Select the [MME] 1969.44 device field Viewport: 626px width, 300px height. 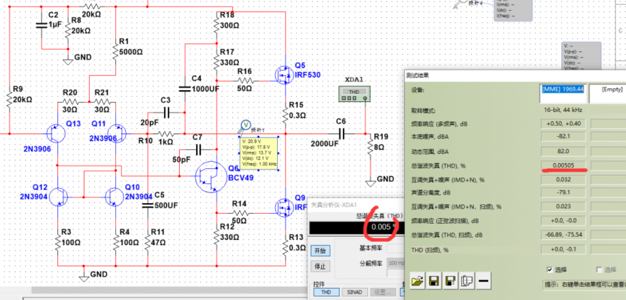pos(563,89)
